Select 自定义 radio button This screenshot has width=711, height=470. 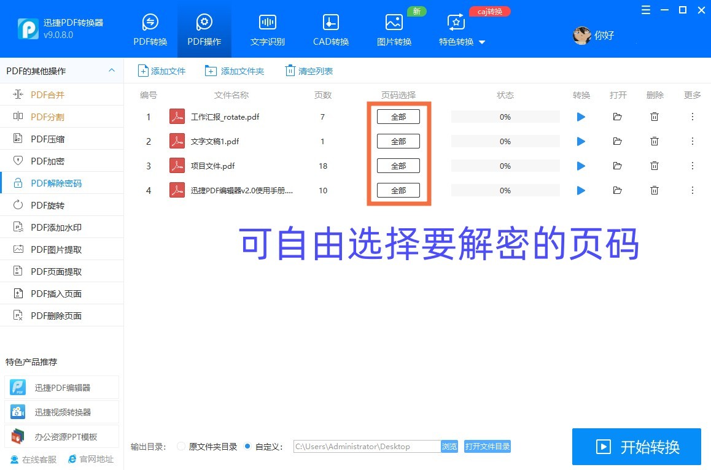(247, 447)
